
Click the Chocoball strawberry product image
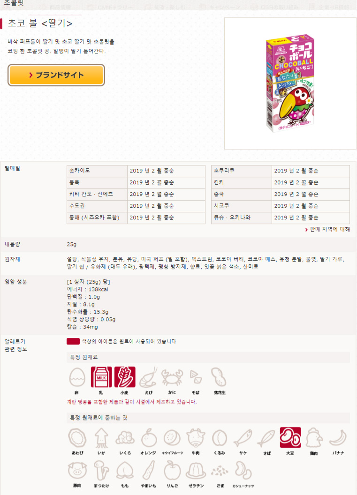click(x=290, y=83)
